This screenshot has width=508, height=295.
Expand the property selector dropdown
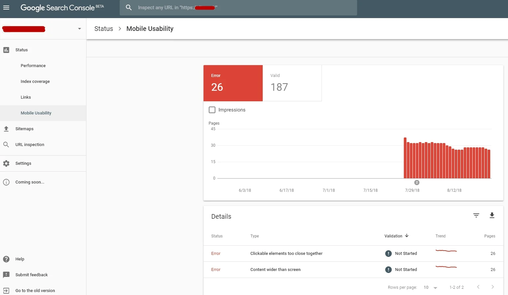[80, 29]
